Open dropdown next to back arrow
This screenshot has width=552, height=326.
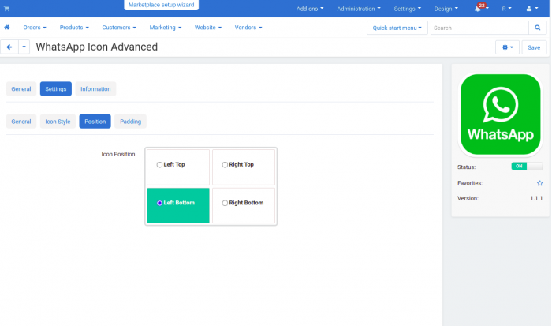pos(24,47)
